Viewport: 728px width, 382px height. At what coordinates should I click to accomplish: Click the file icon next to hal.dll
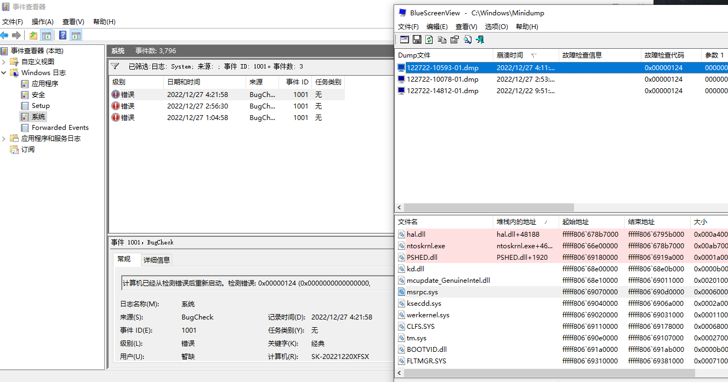coord(402,234)
